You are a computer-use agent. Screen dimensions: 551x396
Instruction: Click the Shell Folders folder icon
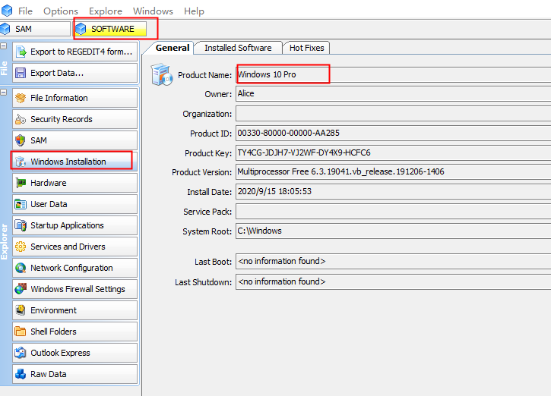[x=21, y=332]
